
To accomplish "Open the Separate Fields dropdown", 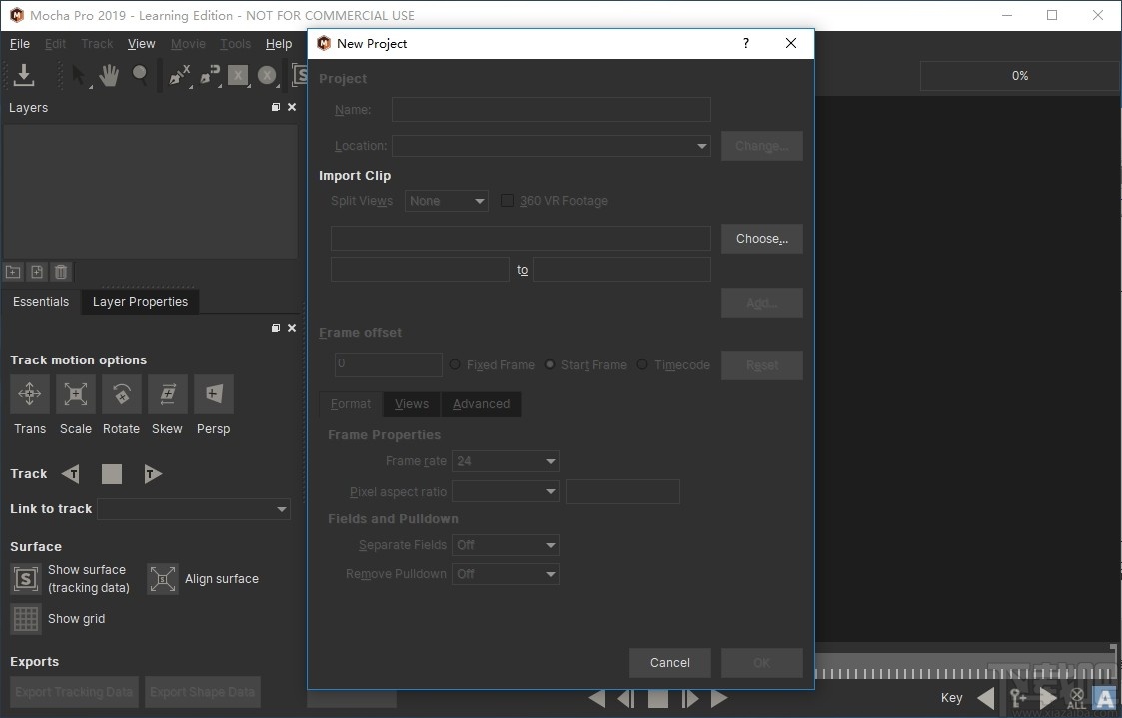I will click(x=506, y=545).
